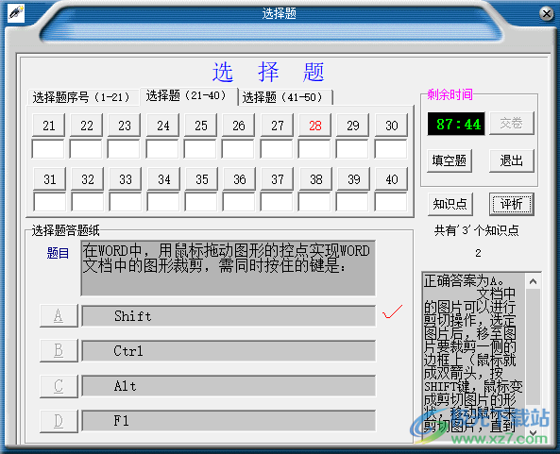Choose answer option B
The width and height of the screenshot is (560, 454).
click(x=59, y=351)
